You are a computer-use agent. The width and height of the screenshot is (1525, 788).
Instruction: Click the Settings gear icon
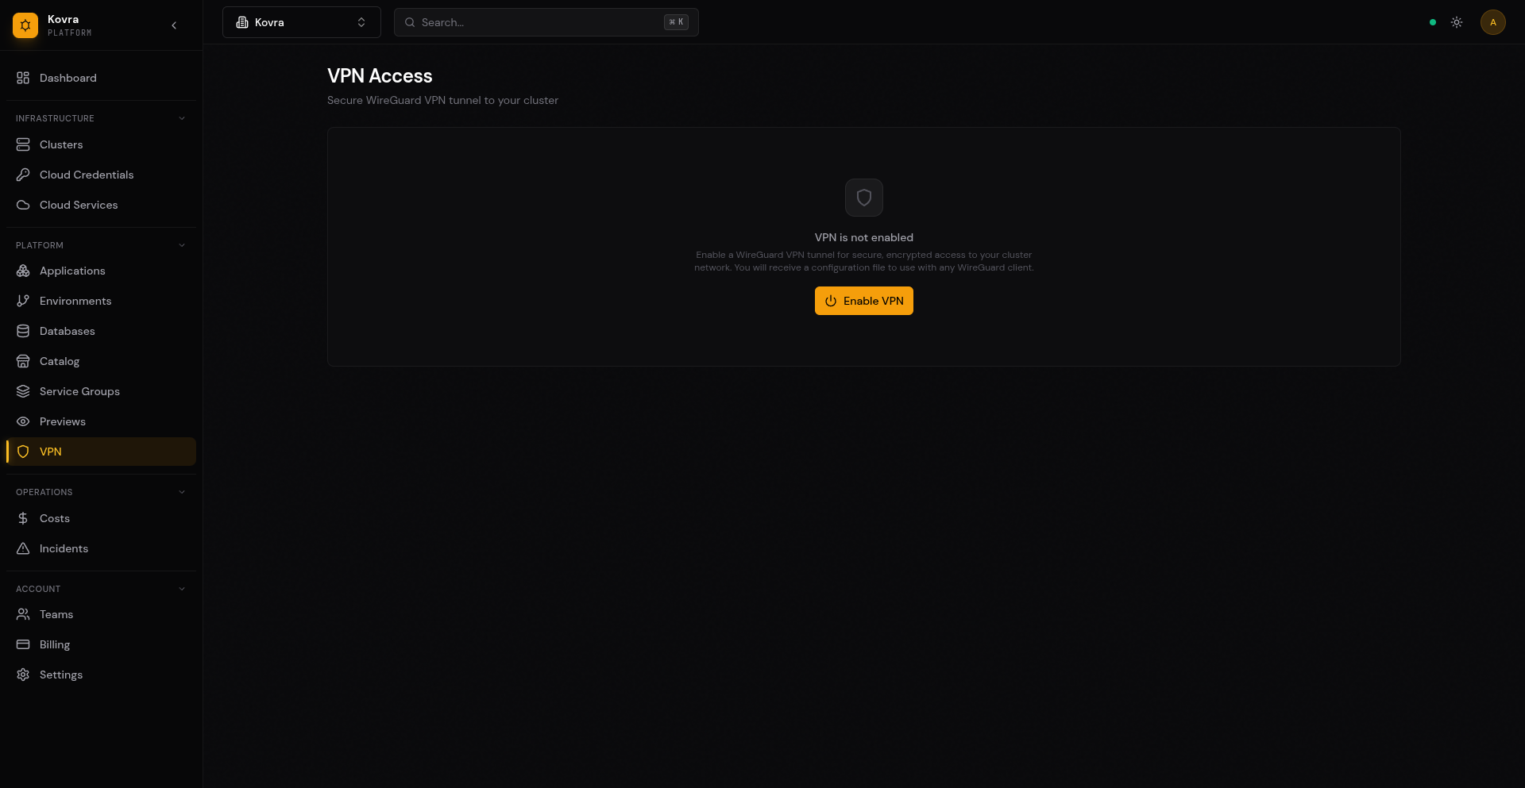(23, 675)
